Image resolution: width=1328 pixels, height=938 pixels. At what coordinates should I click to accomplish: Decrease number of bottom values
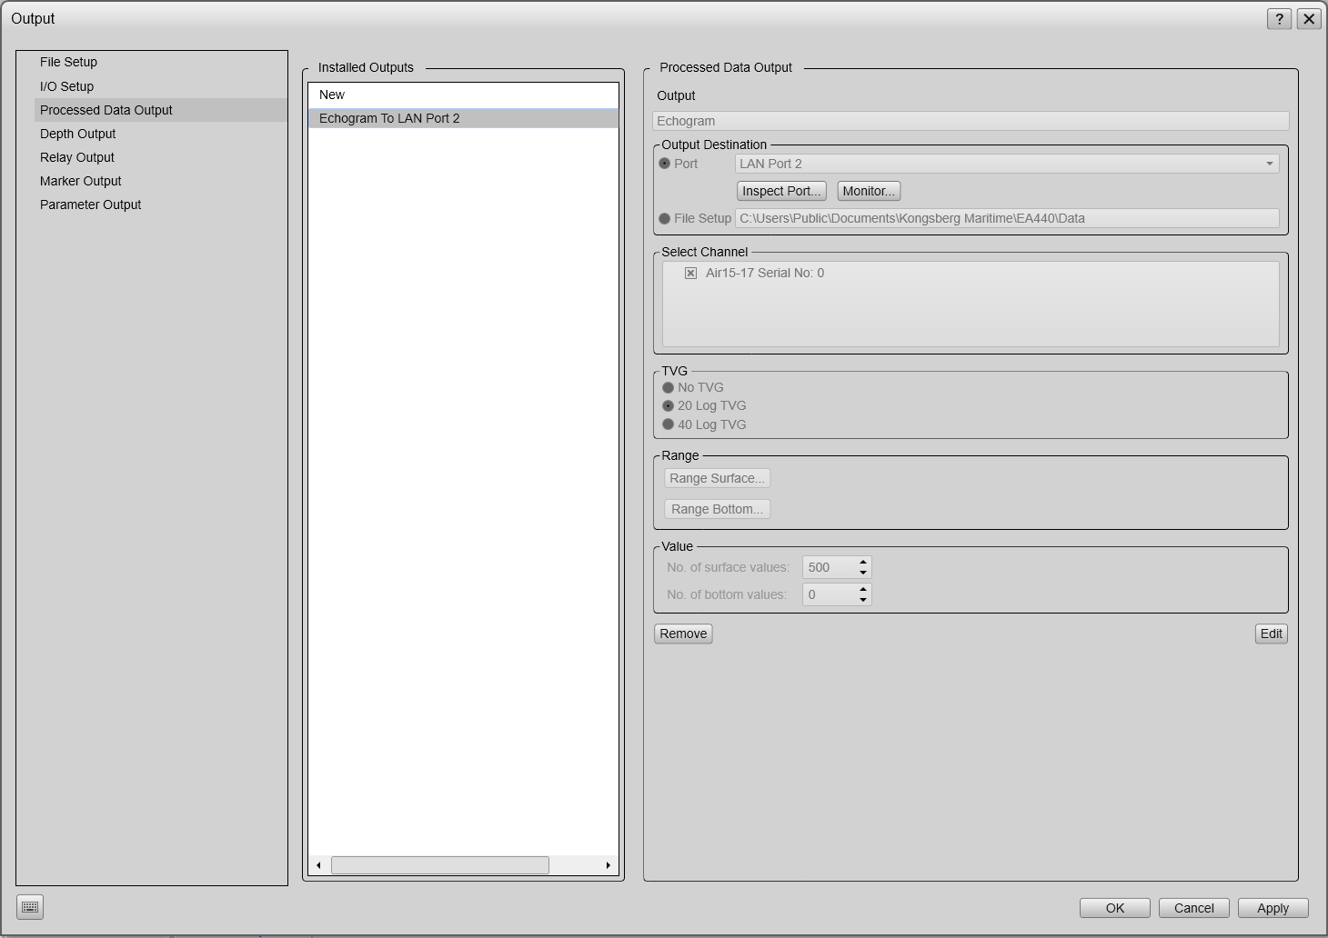tap(863, 600)
